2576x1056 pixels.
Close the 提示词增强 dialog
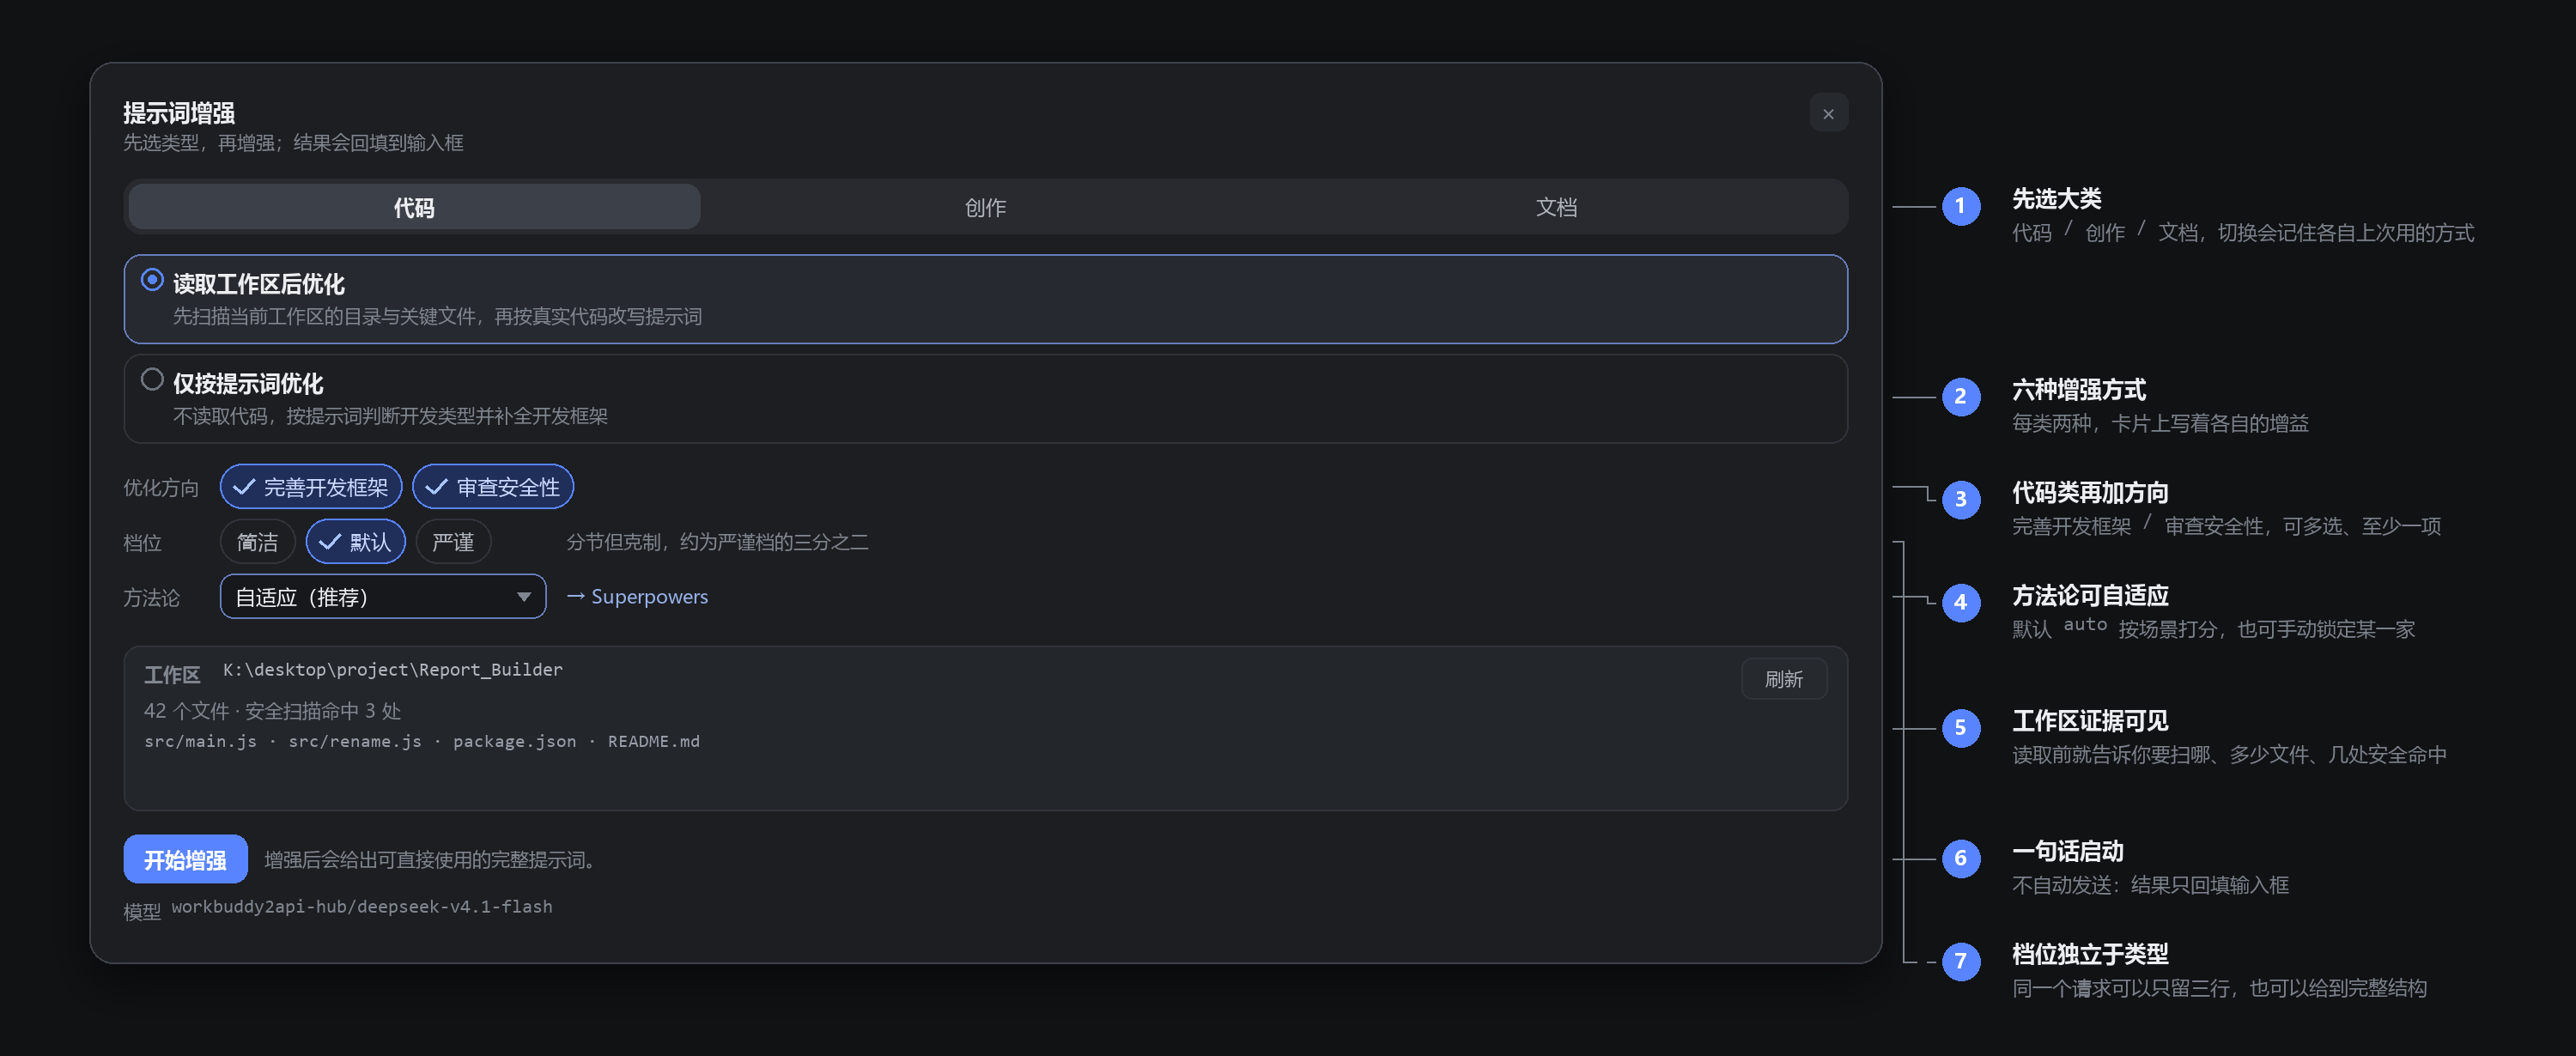(x=1828, y=114)
